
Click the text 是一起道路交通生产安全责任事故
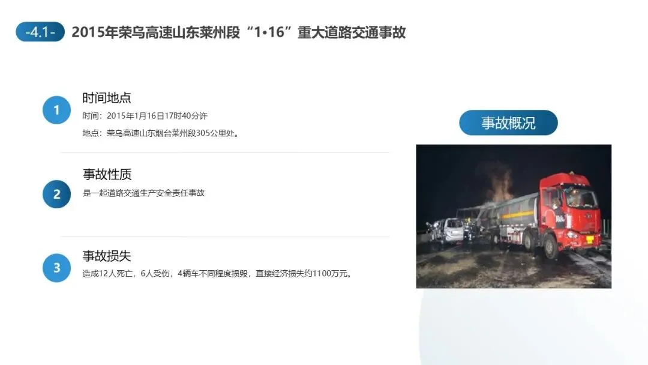pyautogui.click(x=144, y=193)
